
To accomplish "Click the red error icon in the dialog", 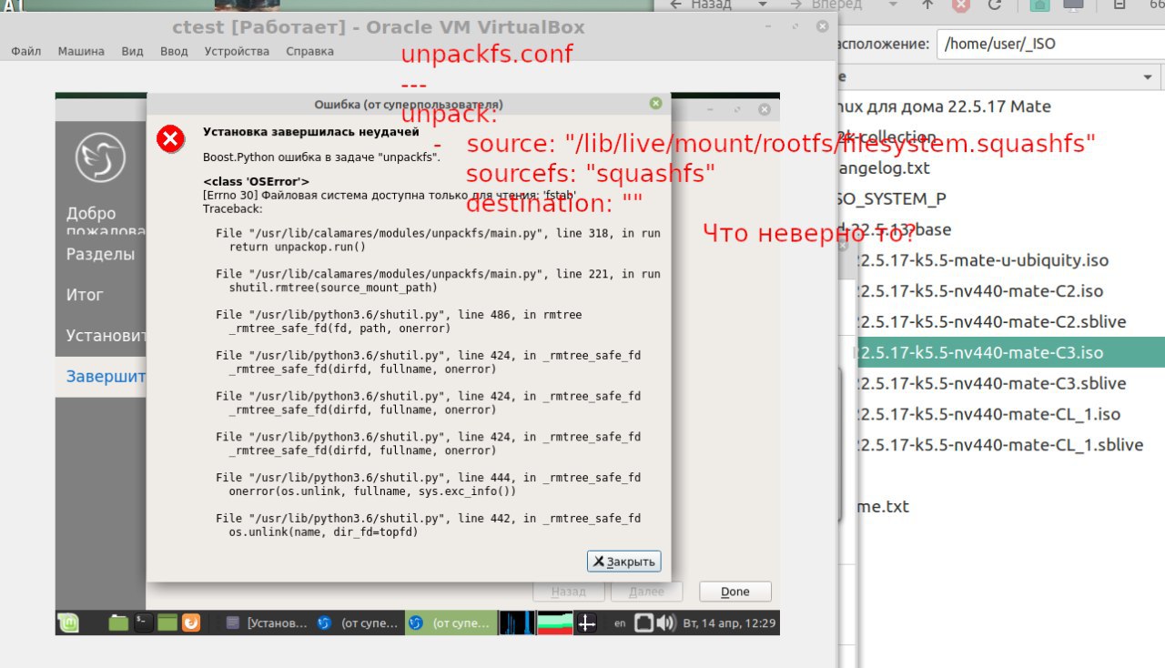I will (170, 138).
